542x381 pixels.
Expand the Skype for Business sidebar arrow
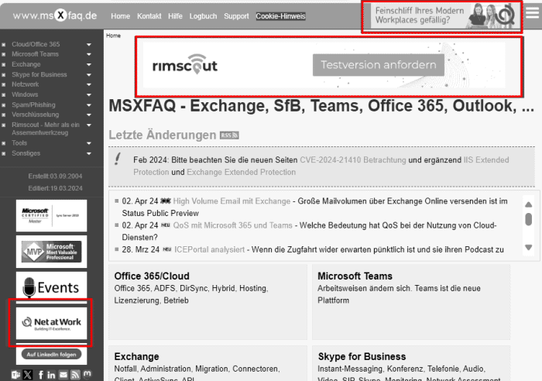tap(89, 74)
